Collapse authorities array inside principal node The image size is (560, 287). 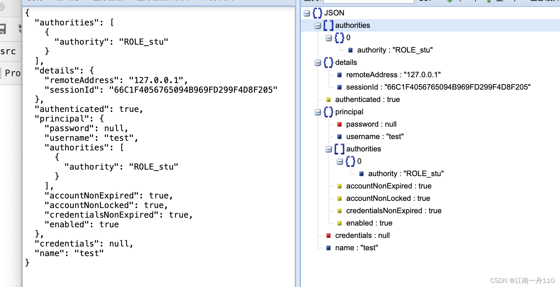[x=329, y=149]
